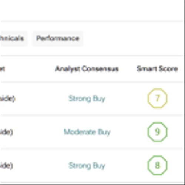Viewport: 185px width, 185px height.
Task: Open the green Smart Score 9 octagon
Action: 157,132
